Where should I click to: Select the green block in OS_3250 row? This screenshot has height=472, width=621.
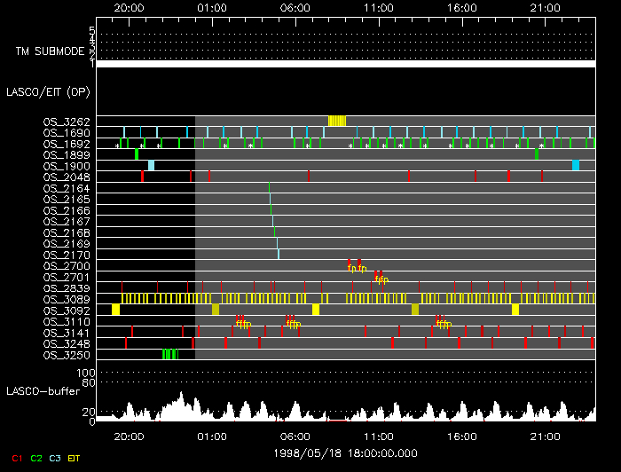click(170, 354)
